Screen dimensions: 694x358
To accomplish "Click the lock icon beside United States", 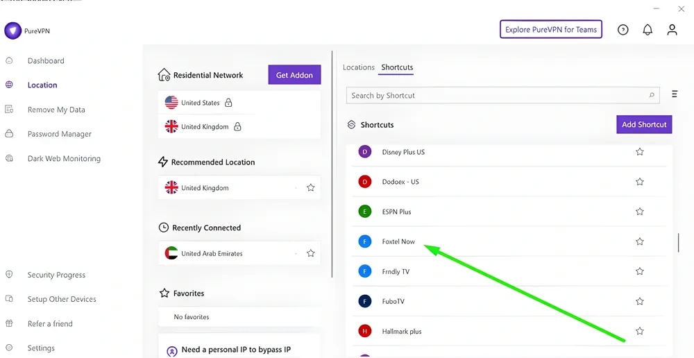I will (x=228, y=103).
